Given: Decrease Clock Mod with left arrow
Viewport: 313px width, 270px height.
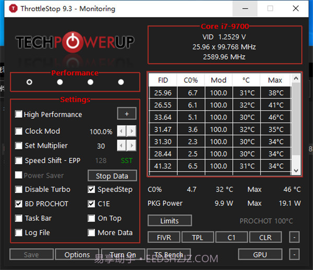Looking at the screenshot, I should [121, 131].
